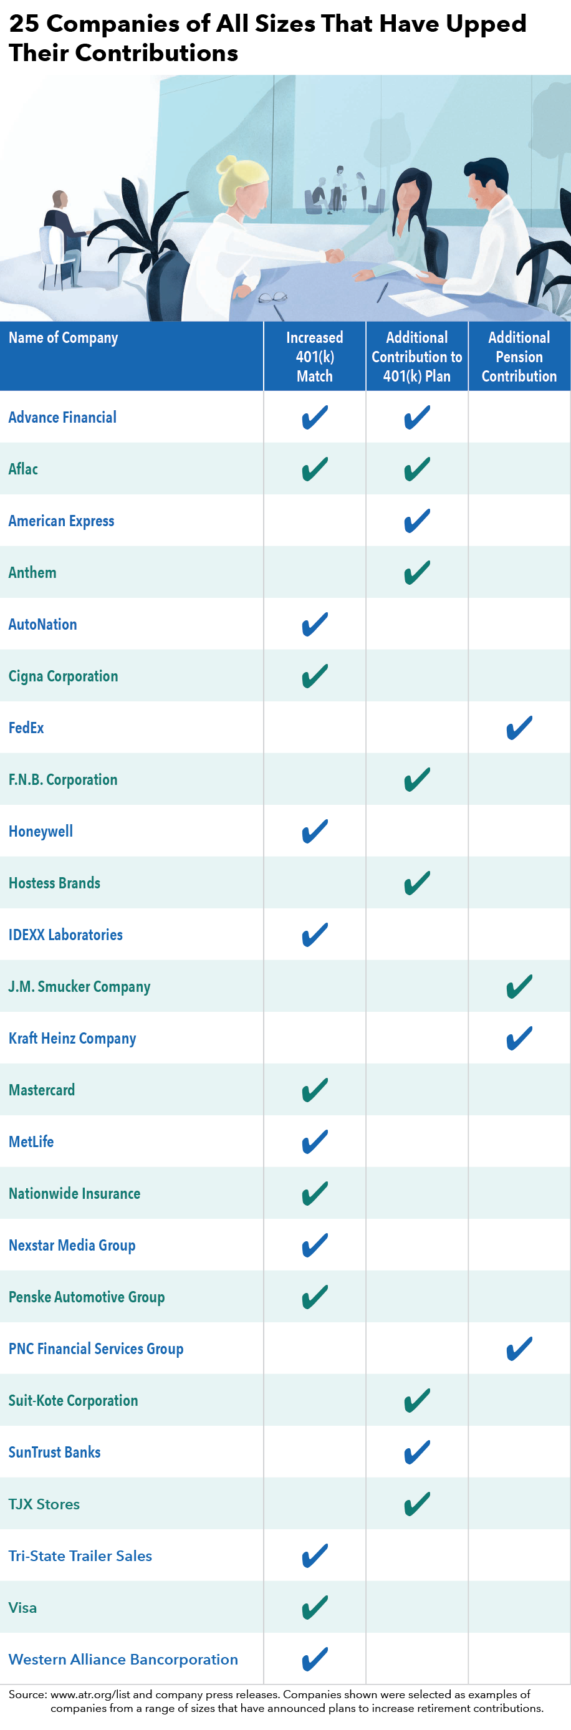Click the J.M. Smucker Company pension checkmark
This screenshot has width=571, height=1730.
[519, 986]
